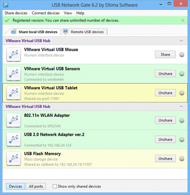The image size is (190, 195).
Task: Open settings gear for USB Flash Memory
Action: pos(181,159)
